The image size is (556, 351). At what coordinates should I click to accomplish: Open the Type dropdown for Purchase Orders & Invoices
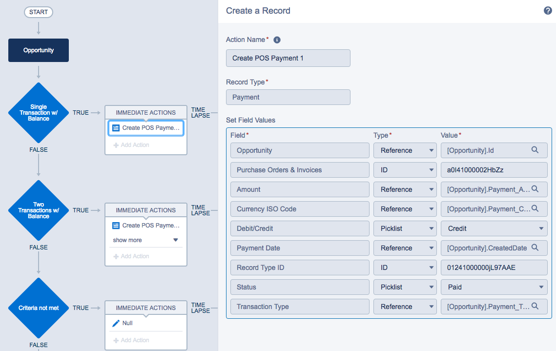pos(405,170)
